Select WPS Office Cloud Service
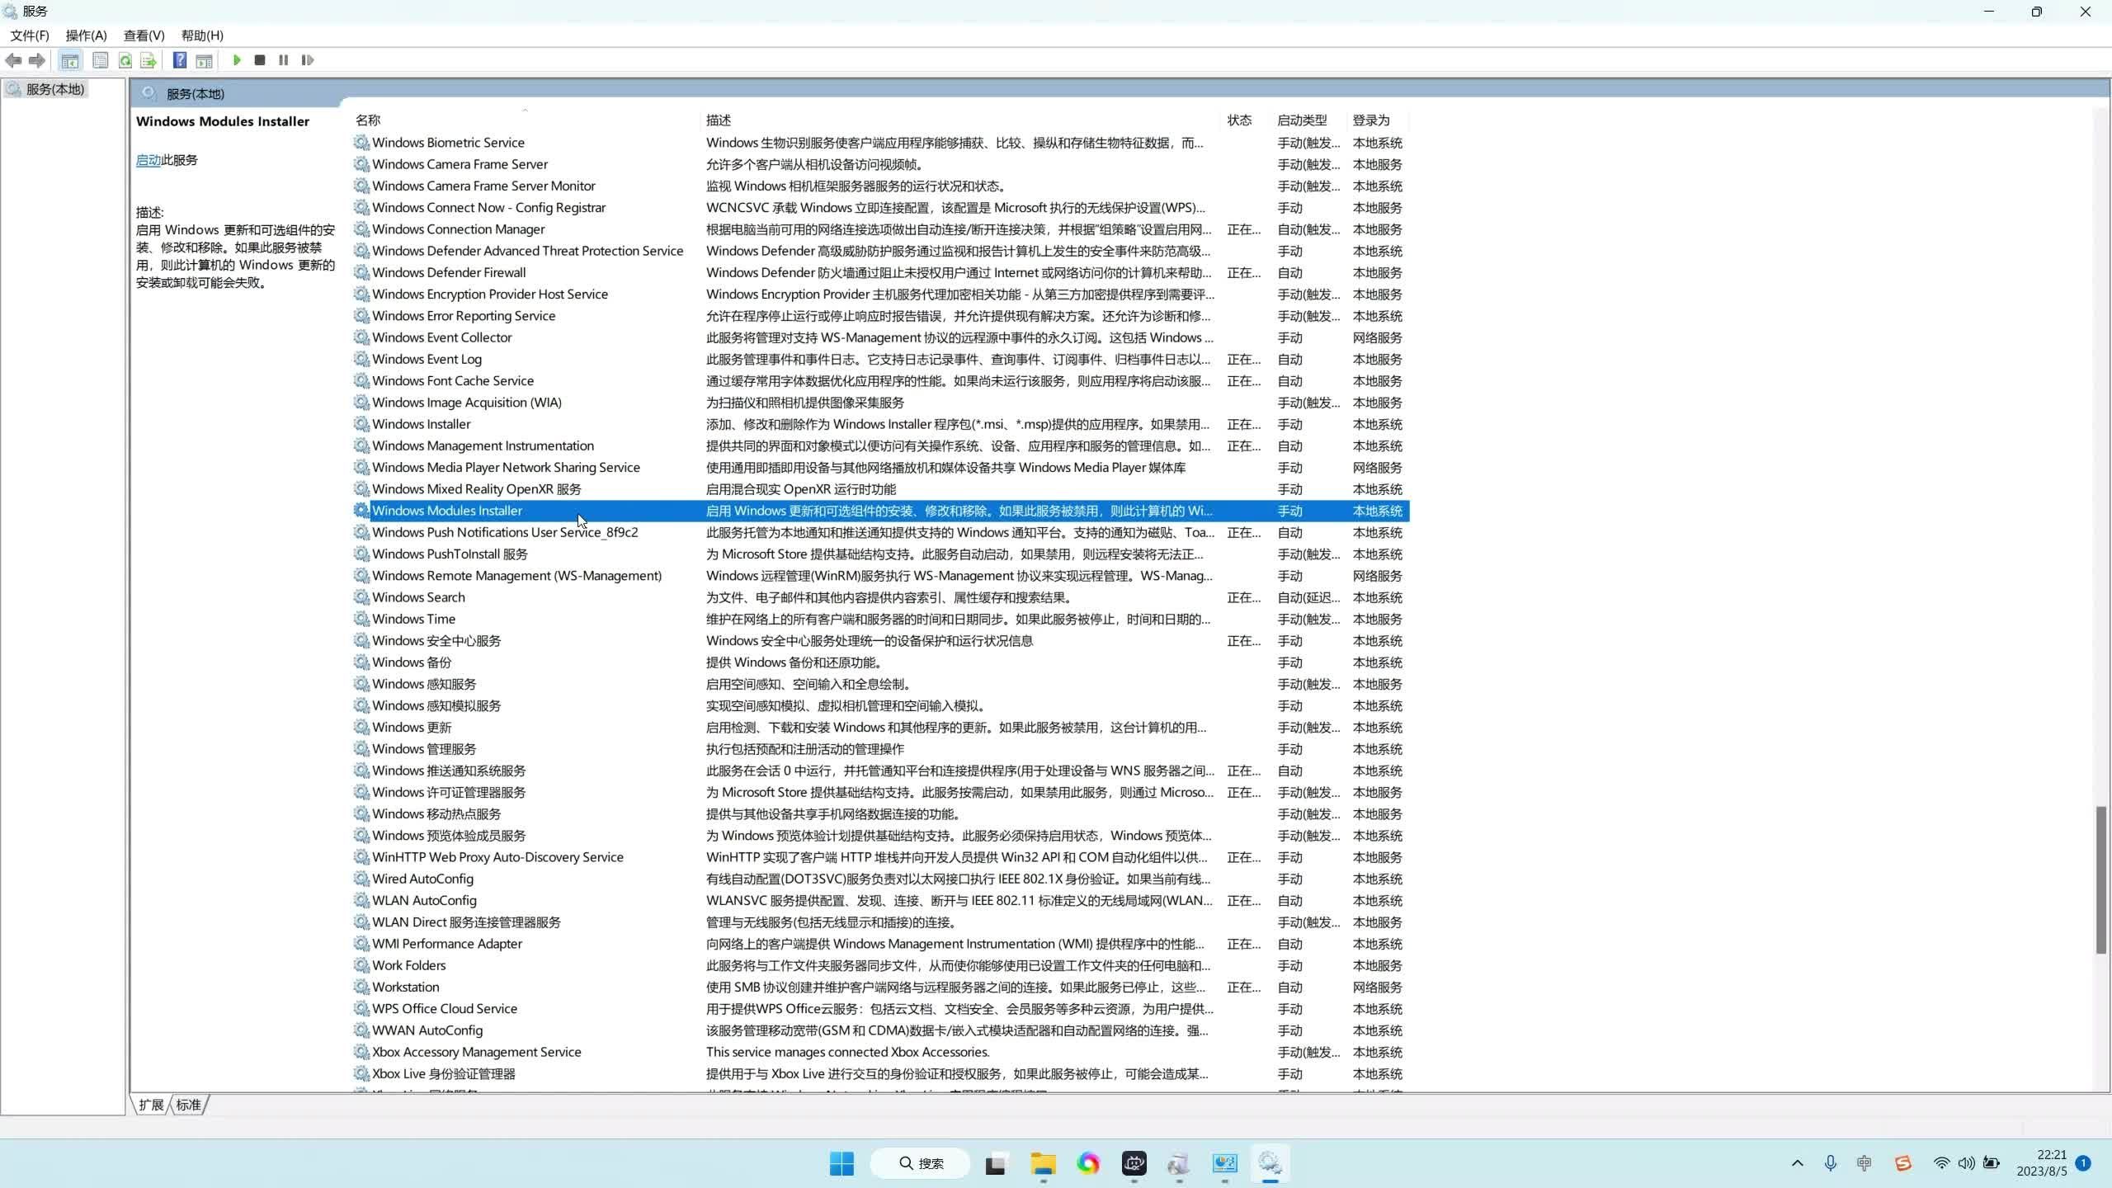The height and width of the screenshot is (1188, 2112). click(881, 1009)
